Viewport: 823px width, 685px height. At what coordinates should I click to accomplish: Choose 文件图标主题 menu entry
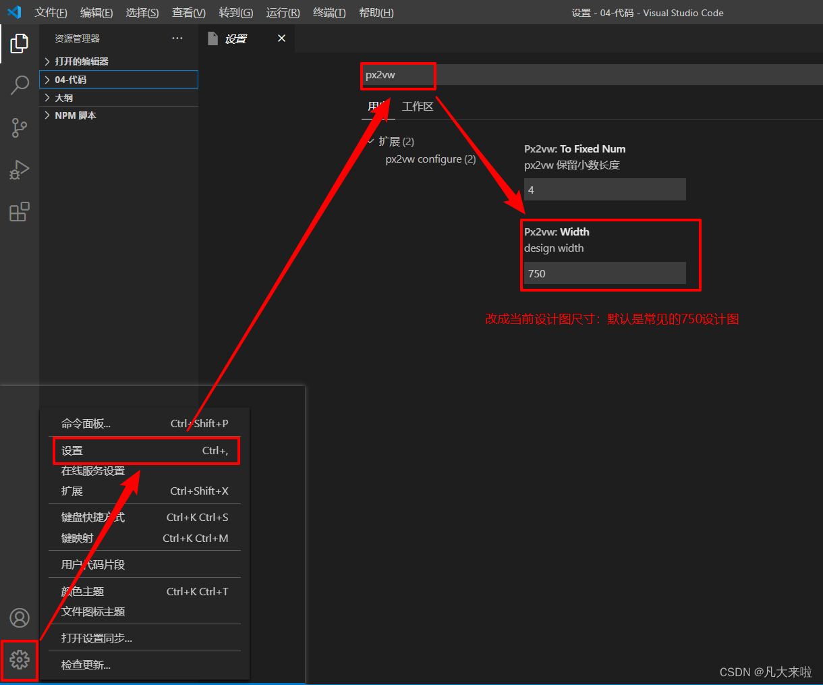tap(145, 611)
